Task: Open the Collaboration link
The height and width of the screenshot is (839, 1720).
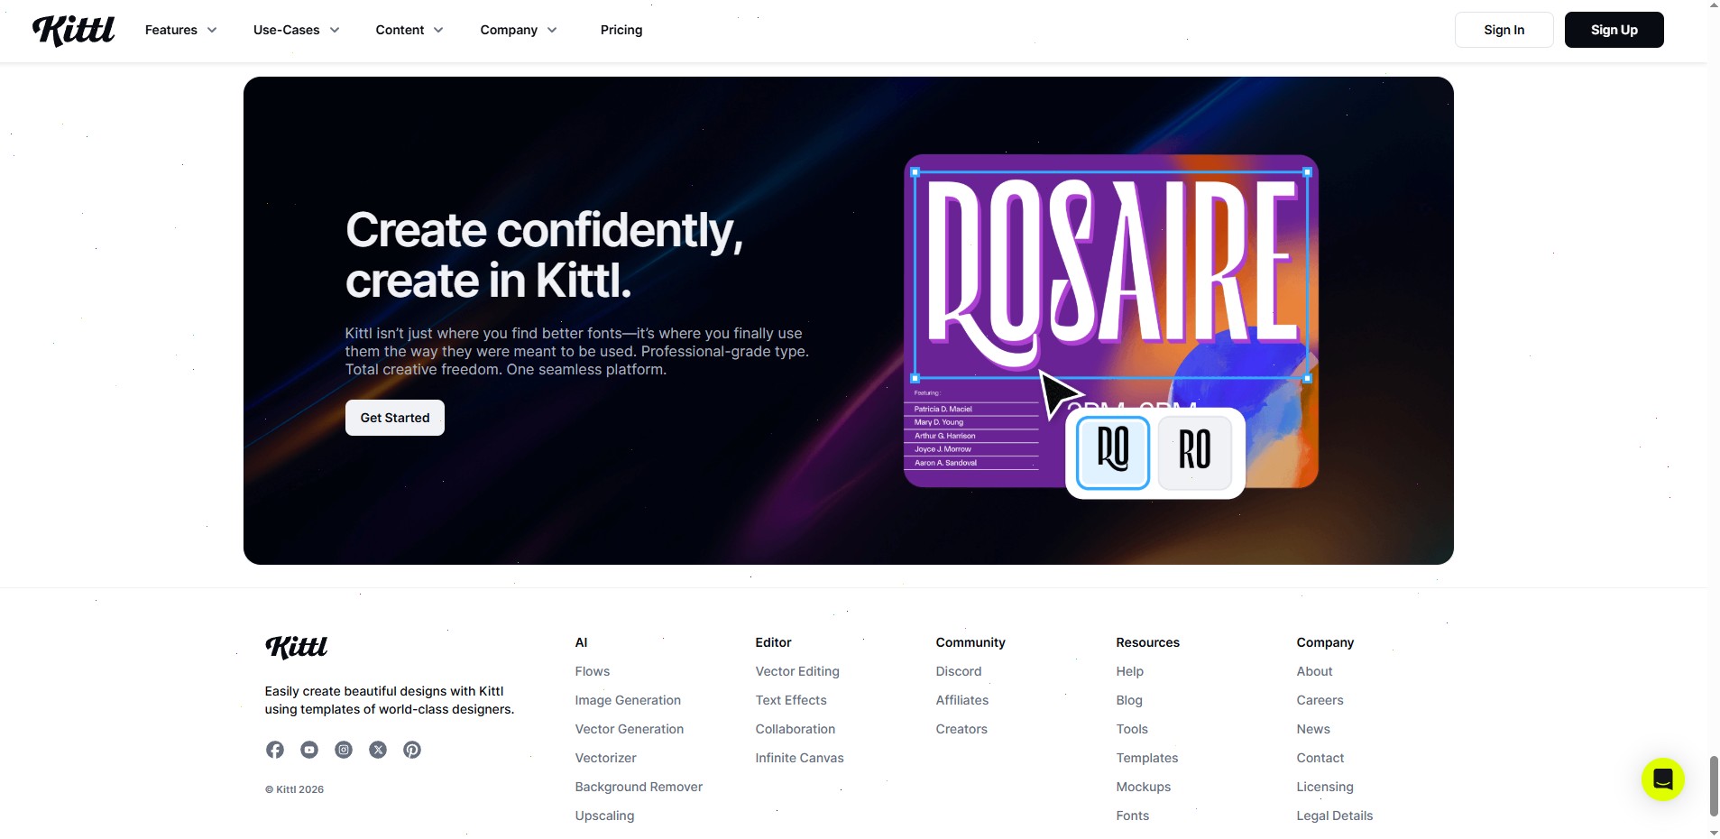Action: tap(796, 729)
